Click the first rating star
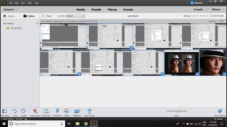The image size is (227, 127). click(x=195, y=16)
